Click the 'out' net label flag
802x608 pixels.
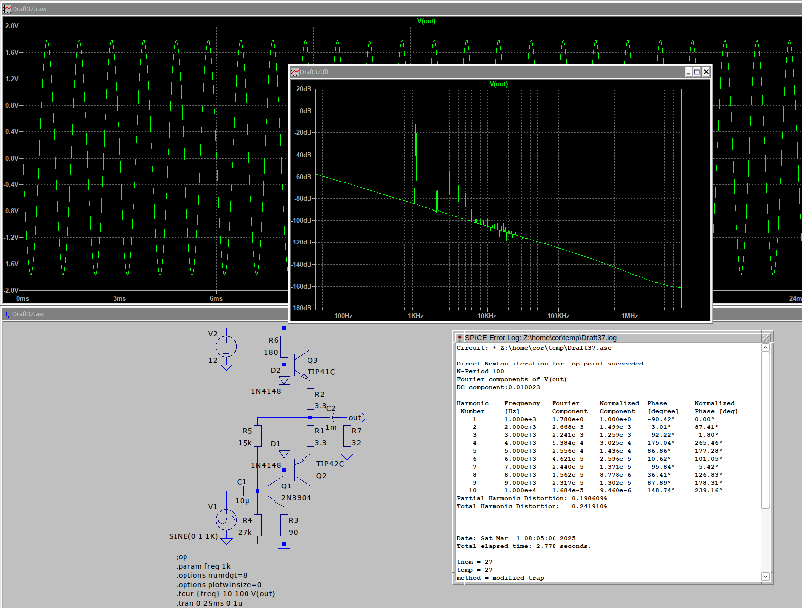[x=357, y=418]
